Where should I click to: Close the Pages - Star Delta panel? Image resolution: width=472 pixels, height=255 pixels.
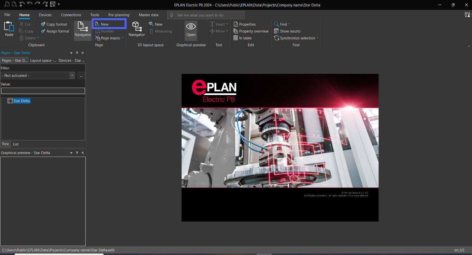[x=83, y=53]
